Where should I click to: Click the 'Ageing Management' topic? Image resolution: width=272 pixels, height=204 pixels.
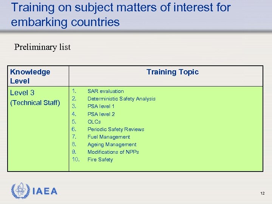[x=112, y=144]
